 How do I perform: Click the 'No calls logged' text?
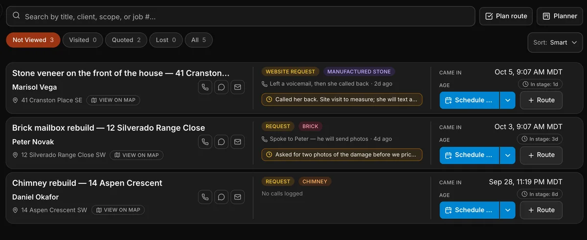(x=282, y=194)
